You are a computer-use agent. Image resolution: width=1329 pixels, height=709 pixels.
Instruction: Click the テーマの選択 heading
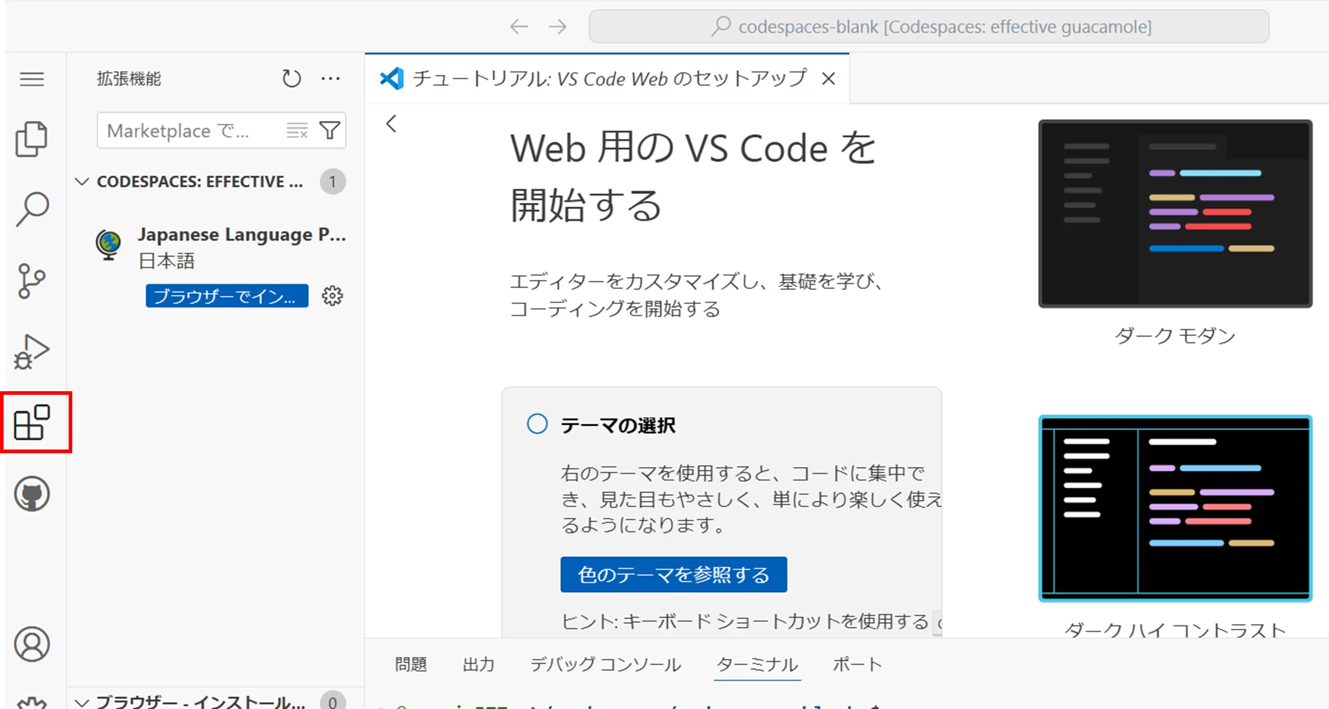(x=618, y=426)
